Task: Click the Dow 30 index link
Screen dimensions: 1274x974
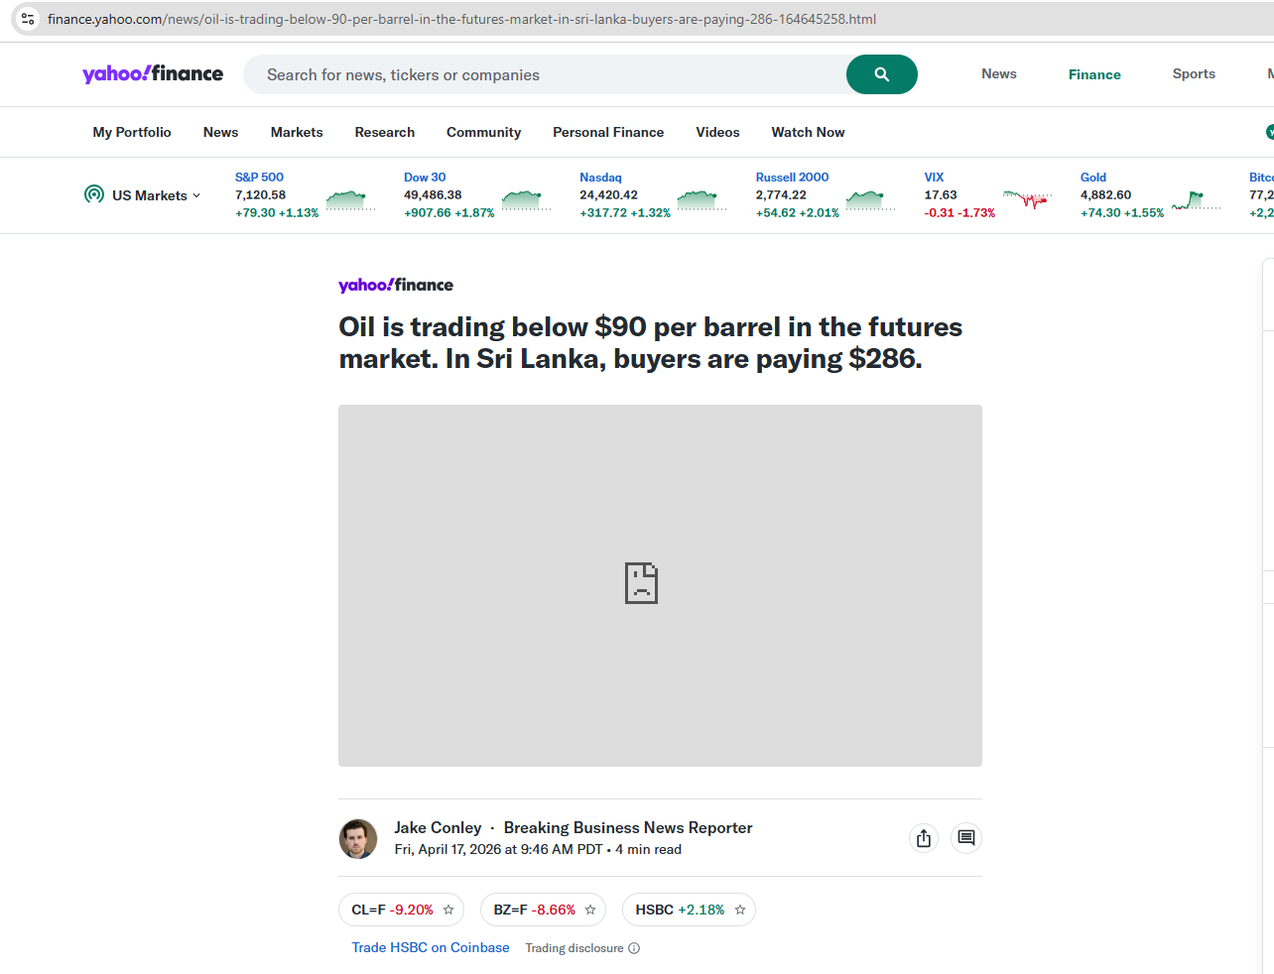Action: [425, 178]
